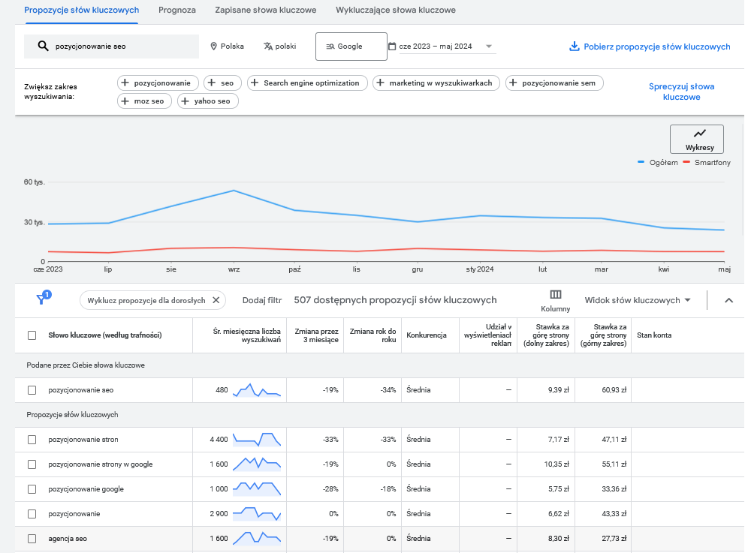Screen dimensions: 745x553
Task: Tick checkbox for 'pozycjonowanie strony w google'
Action: [32, 464]
